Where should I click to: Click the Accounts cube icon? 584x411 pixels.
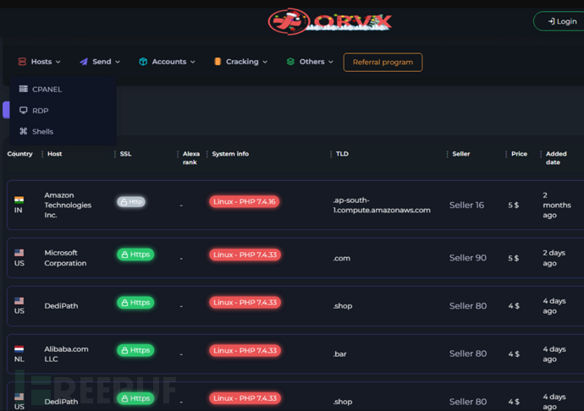click(143, 62)
